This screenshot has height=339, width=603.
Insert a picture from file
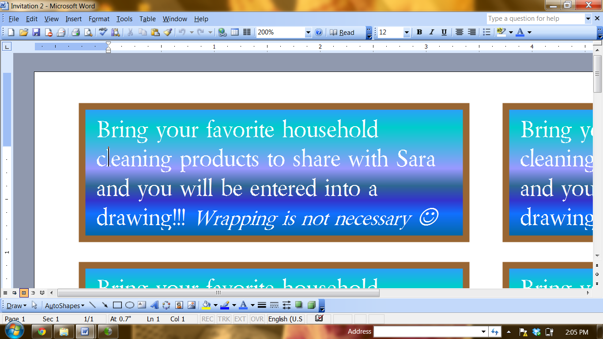click(191, 305)
